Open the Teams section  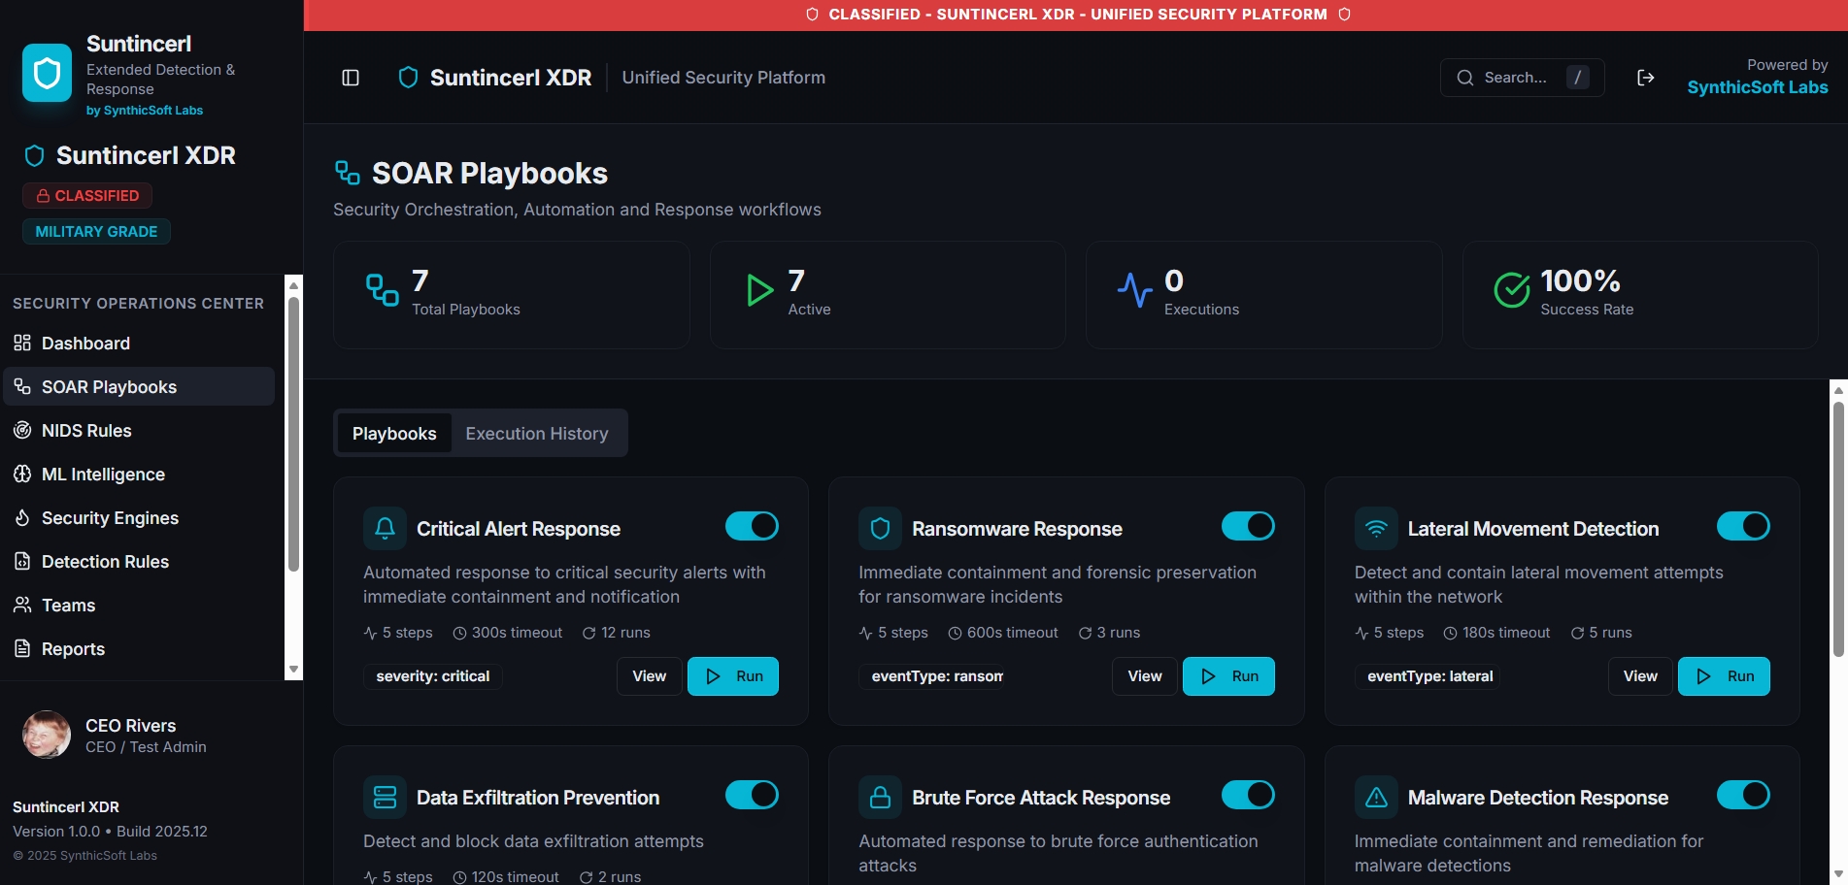(67, 605)
